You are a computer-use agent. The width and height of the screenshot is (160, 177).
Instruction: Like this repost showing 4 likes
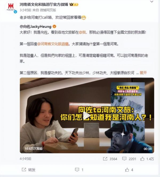click(x=127, y=170)
